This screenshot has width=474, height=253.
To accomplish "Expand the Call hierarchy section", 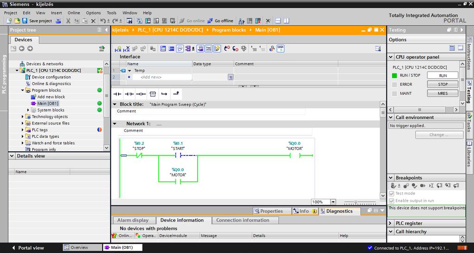I will tap(391, 232).
